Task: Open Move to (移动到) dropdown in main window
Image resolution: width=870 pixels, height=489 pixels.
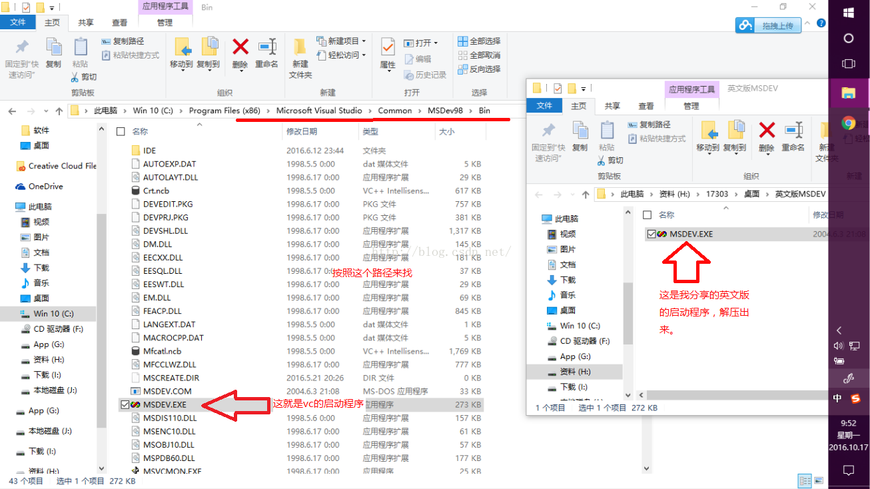Action: click(181, 71)
